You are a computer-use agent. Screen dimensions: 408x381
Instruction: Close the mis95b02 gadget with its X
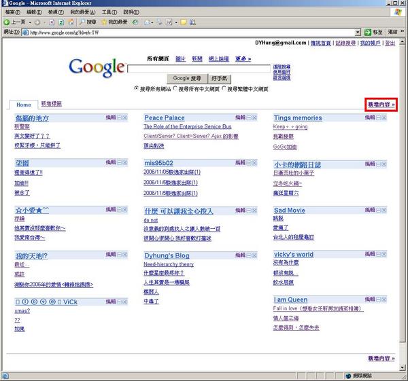click(x=254, y=163)
